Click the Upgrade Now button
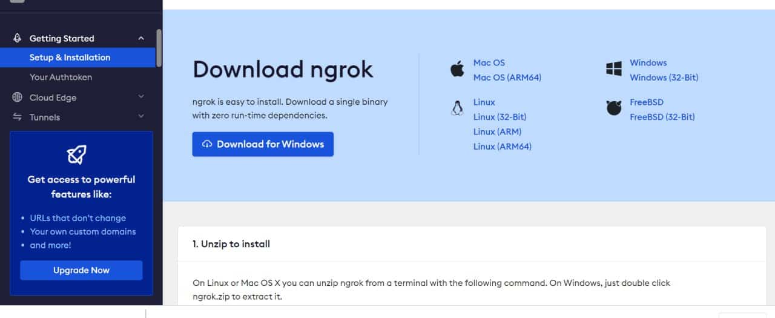Viewport: 775px width, 318px height. tap(81, 270)
